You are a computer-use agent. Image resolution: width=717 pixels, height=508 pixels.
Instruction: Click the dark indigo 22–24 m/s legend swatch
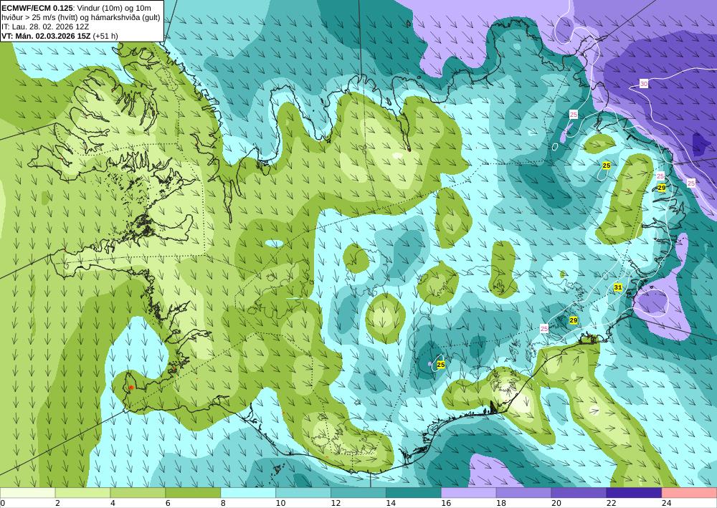click(x=634, y=493)
